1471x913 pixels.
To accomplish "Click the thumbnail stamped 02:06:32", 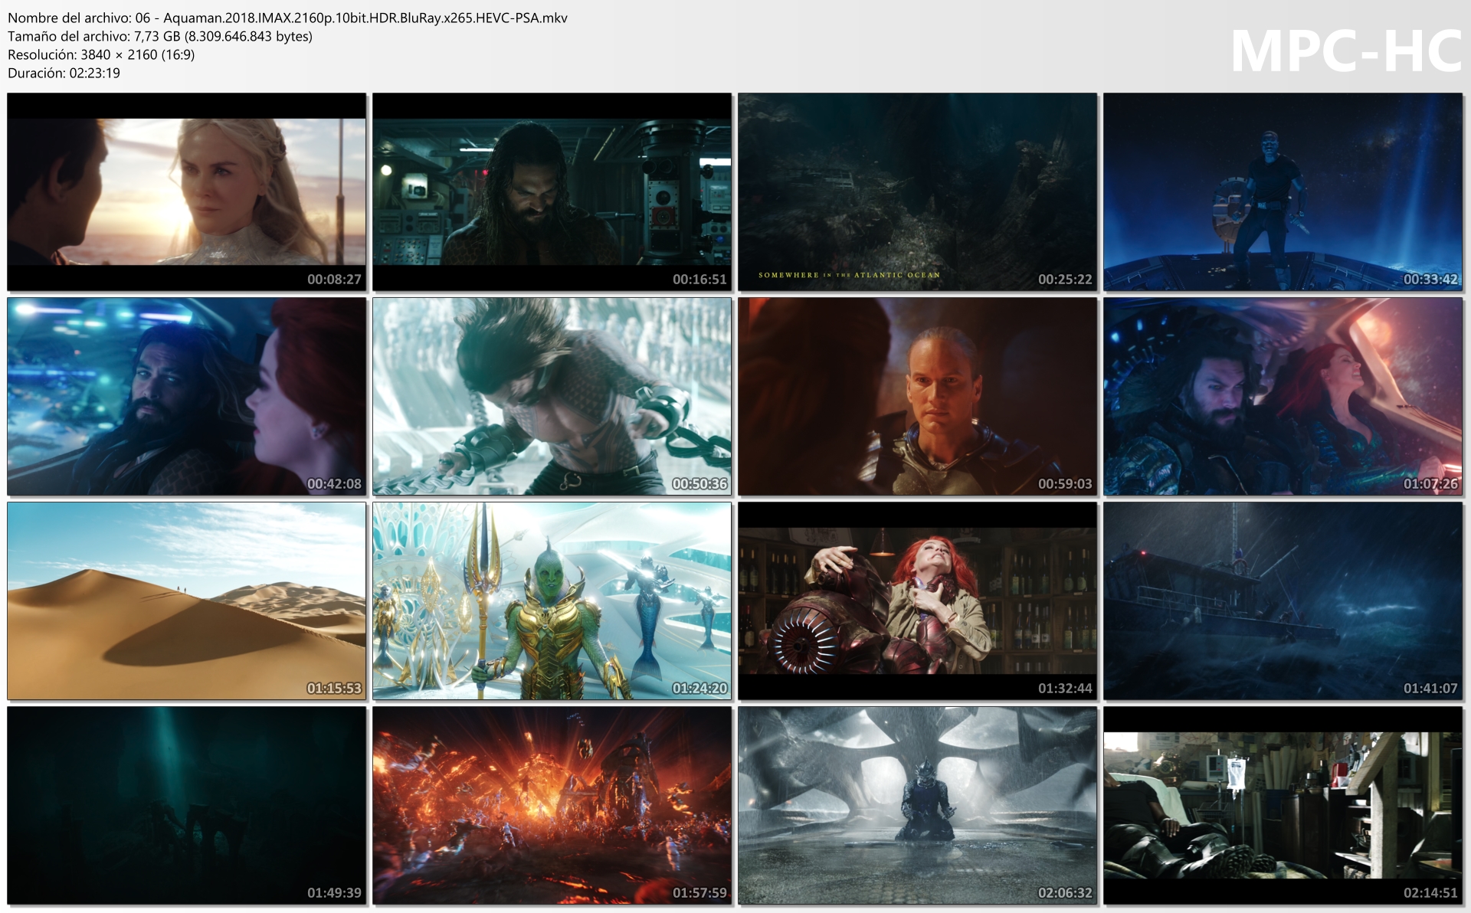I will pyautogui.click(x=918, y=805).
